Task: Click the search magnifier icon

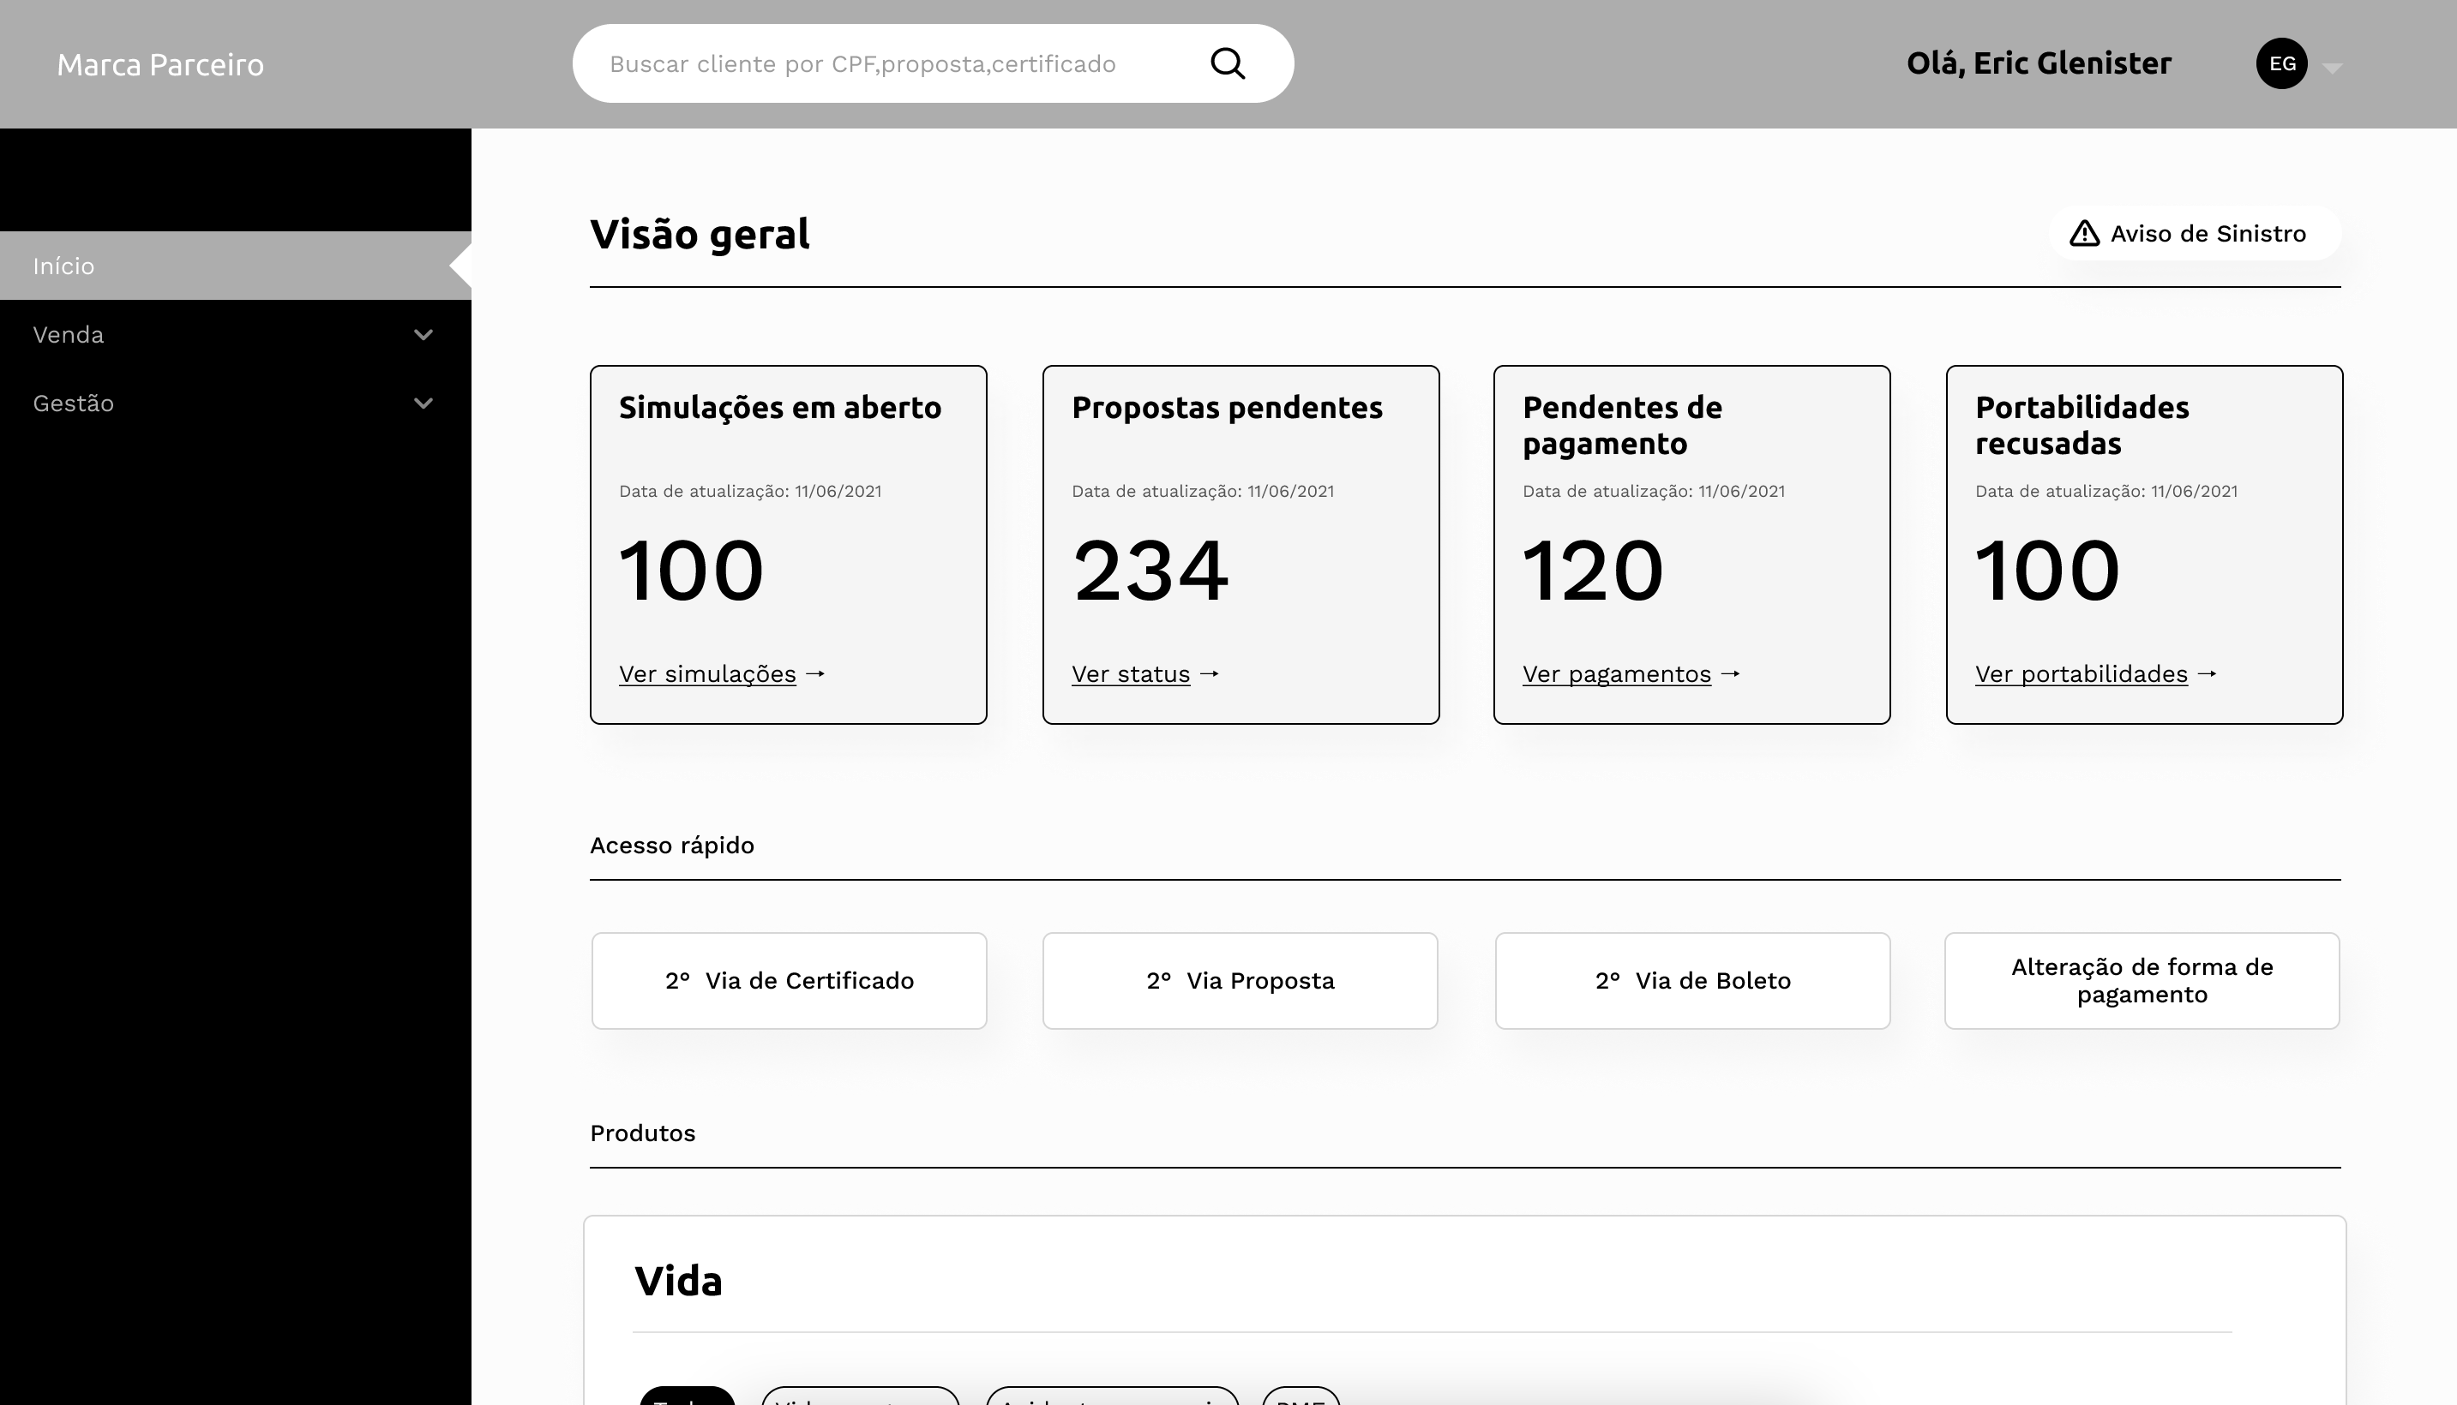Action: 1227,62
